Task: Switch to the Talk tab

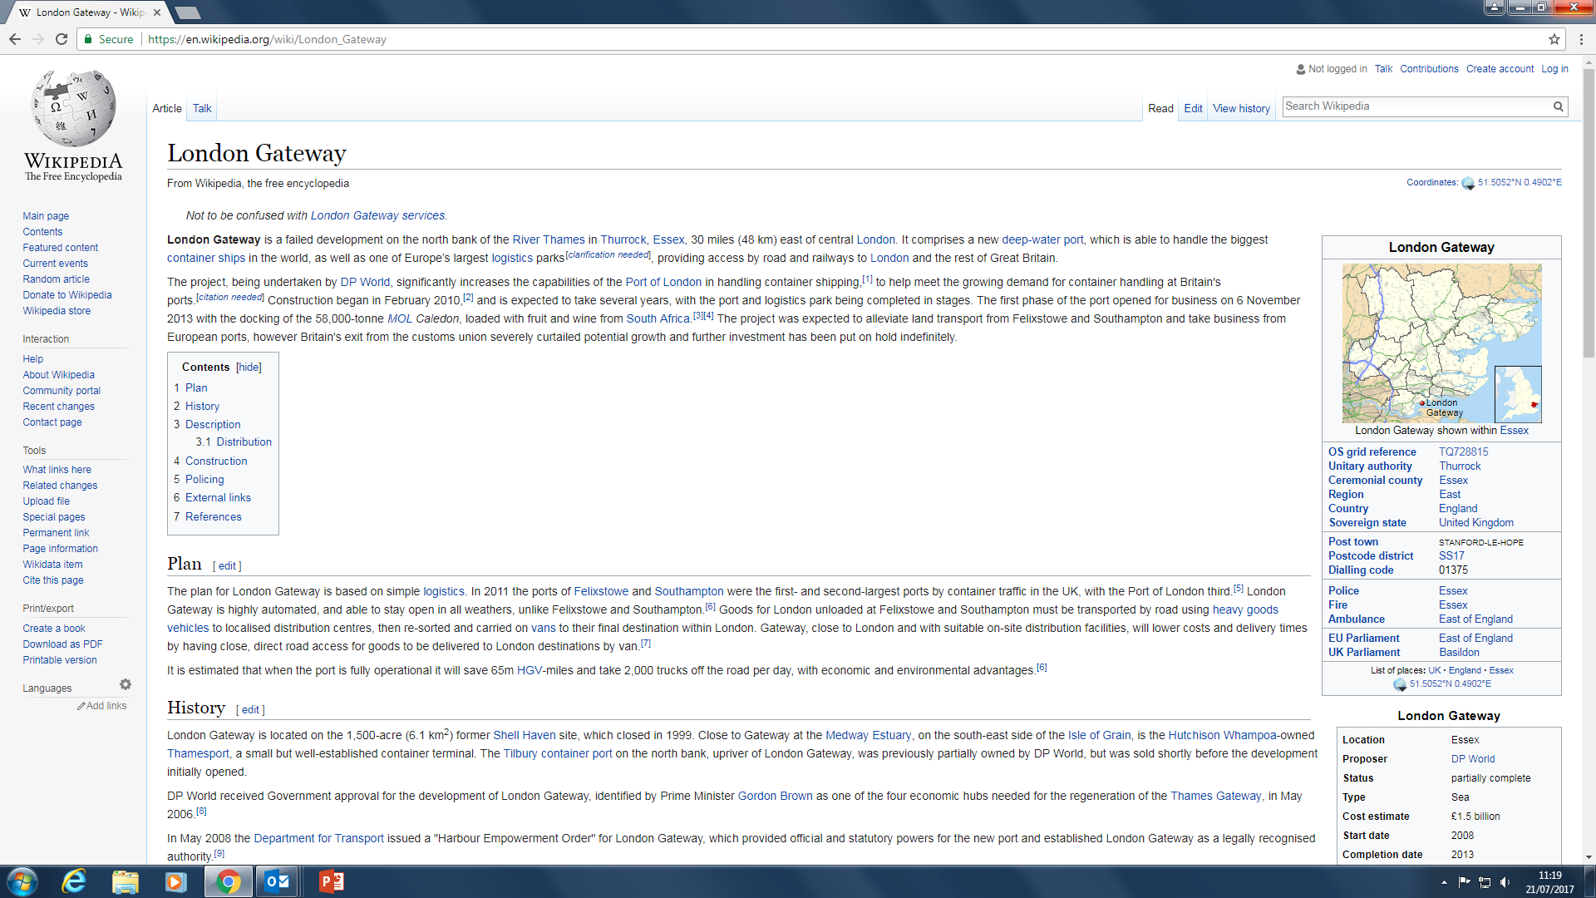Action: click(202, 109)
